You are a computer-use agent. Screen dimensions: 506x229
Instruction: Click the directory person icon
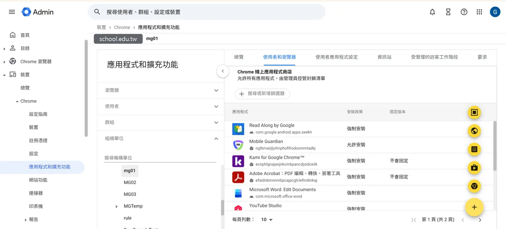(13, 48)
